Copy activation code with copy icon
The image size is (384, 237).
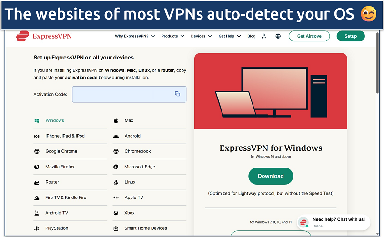click(177, 94)
